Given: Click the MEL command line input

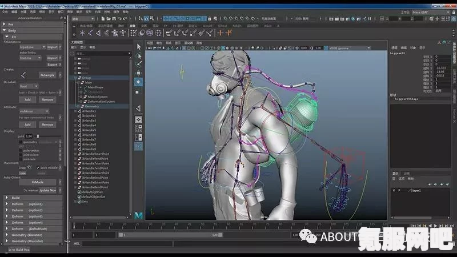Looking at the screenshot, I should click(x=127, y=244).
